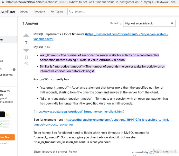Click the '1 Answer' heading
The image size is (179, 156).
pyautogui.click(x=30, y=23)
